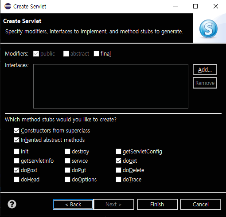The width and height of the screenshot is (226, 217).
Task: Click the blue Servlet wizard banner icon
Action: click(208, 28)
